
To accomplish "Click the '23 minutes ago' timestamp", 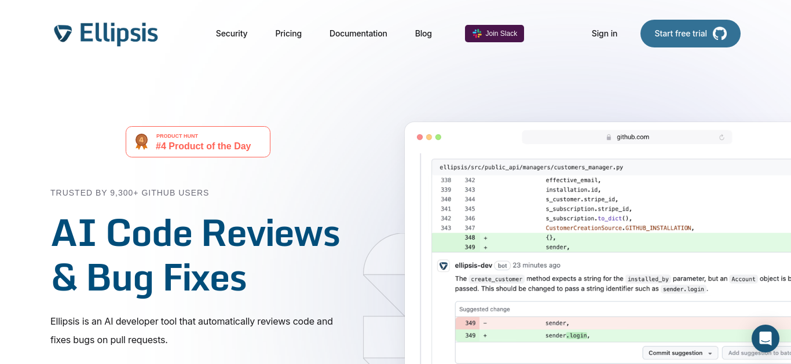I will [x=537, y=266].
